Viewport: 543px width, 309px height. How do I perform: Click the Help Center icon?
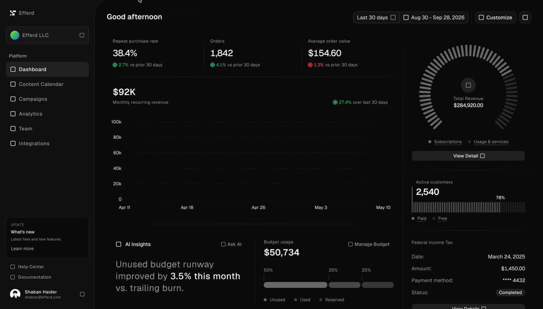13,267
